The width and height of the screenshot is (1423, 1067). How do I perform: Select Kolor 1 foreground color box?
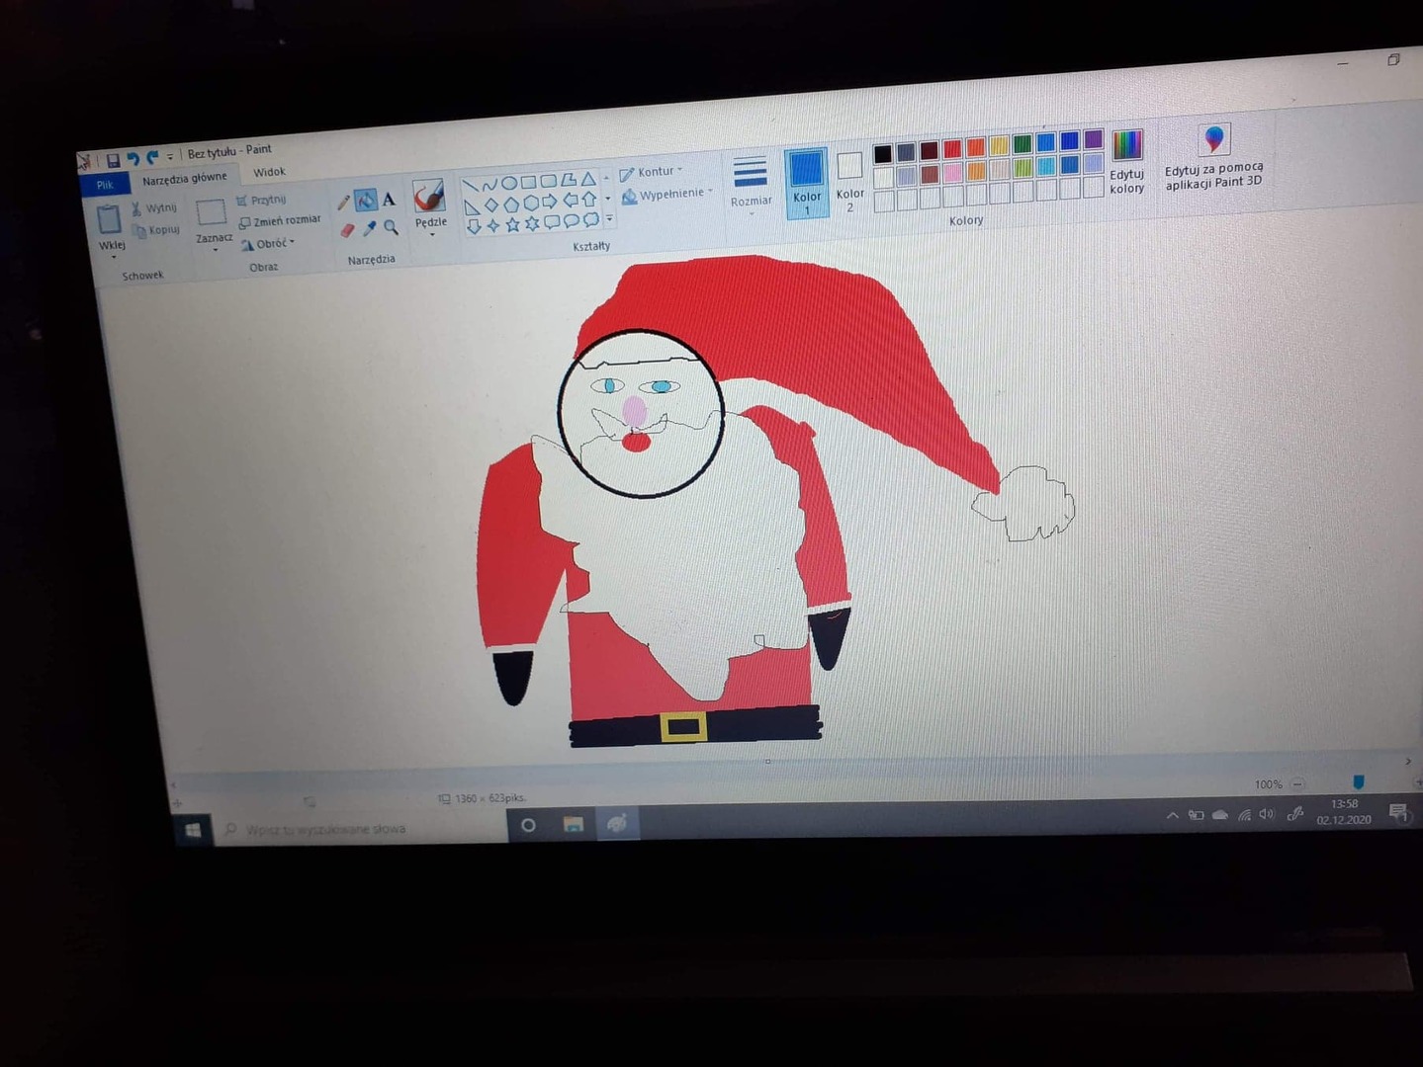[806, 183]
